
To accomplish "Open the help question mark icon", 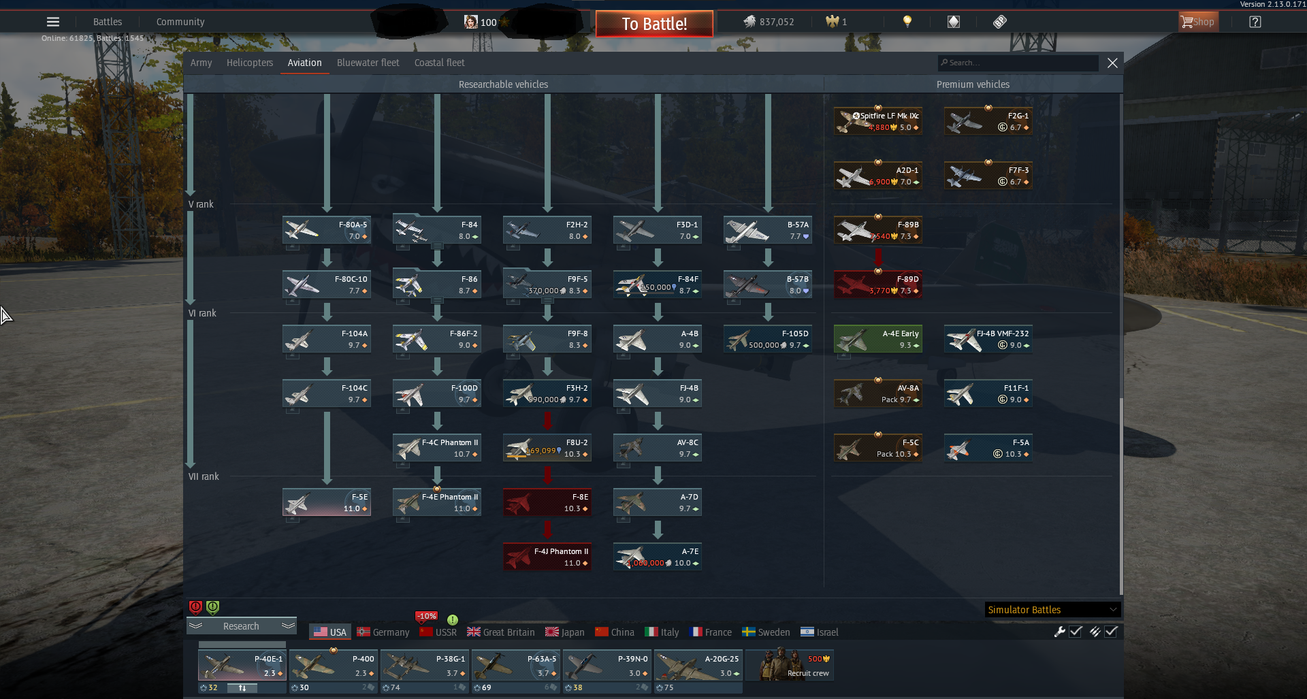I will tap(1255, 22).
